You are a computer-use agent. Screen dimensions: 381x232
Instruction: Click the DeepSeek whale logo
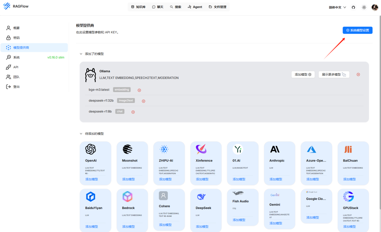(x=201, y=196)
